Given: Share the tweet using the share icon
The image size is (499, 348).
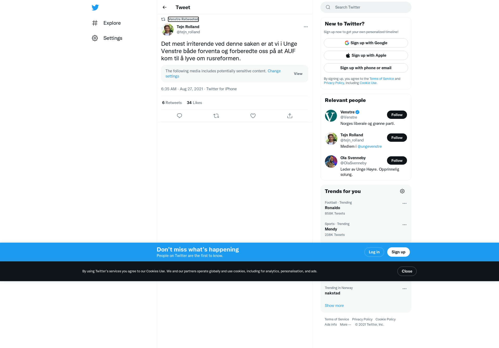Looking at the screenshot, I should click(x=290, y=116).
